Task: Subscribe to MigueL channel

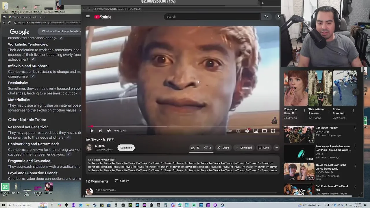Action: (x=126, y=148)
